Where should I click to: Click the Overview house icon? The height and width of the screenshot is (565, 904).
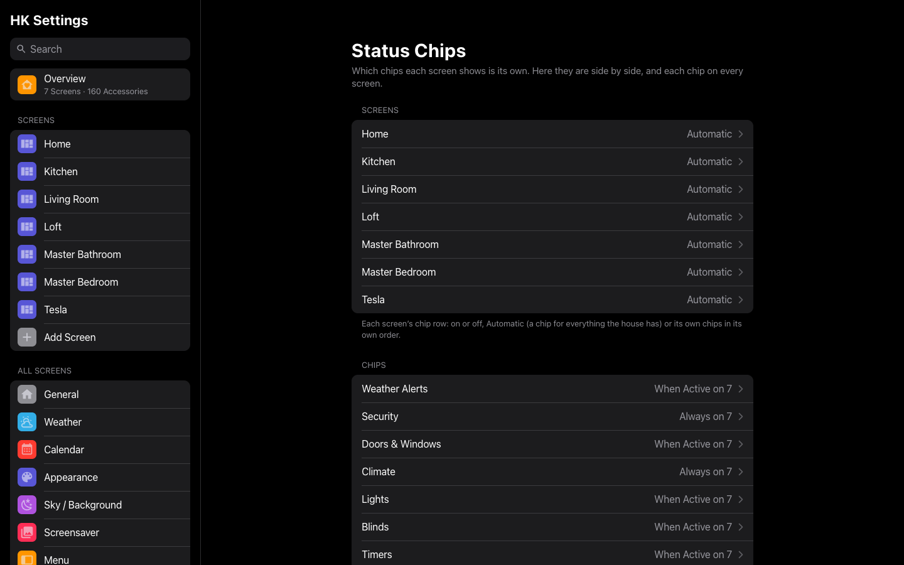[27, 85]
